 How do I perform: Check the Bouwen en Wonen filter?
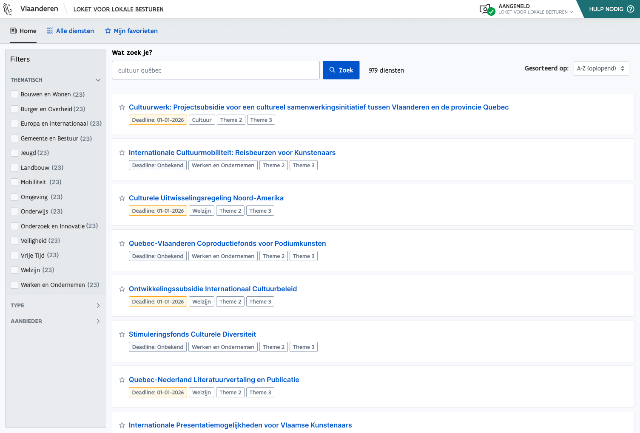click(14, 94)
